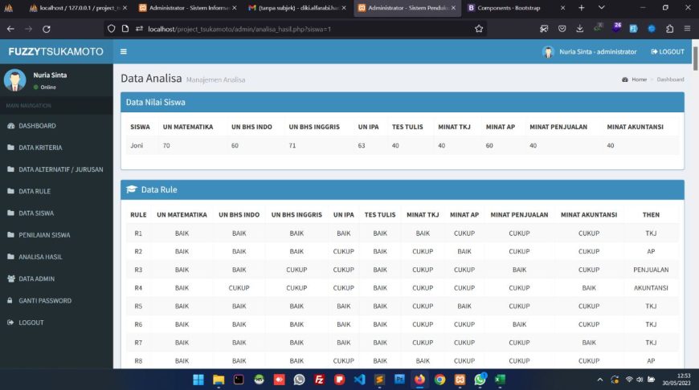699x390 pixels.
Task: Click the R8 rule label
Action: coord(138,360)
